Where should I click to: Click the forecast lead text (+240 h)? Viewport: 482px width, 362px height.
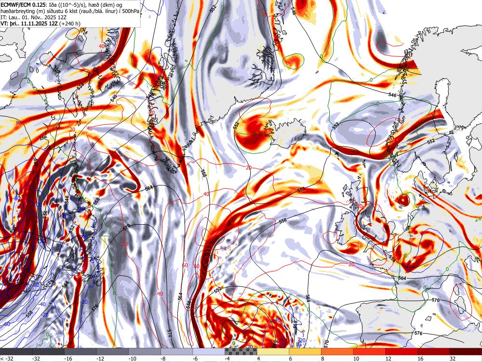click(70, 23)
